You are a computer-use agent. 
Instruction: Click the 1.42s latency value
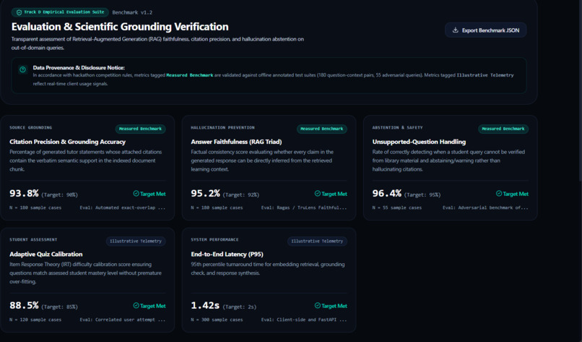coord(205,306)
